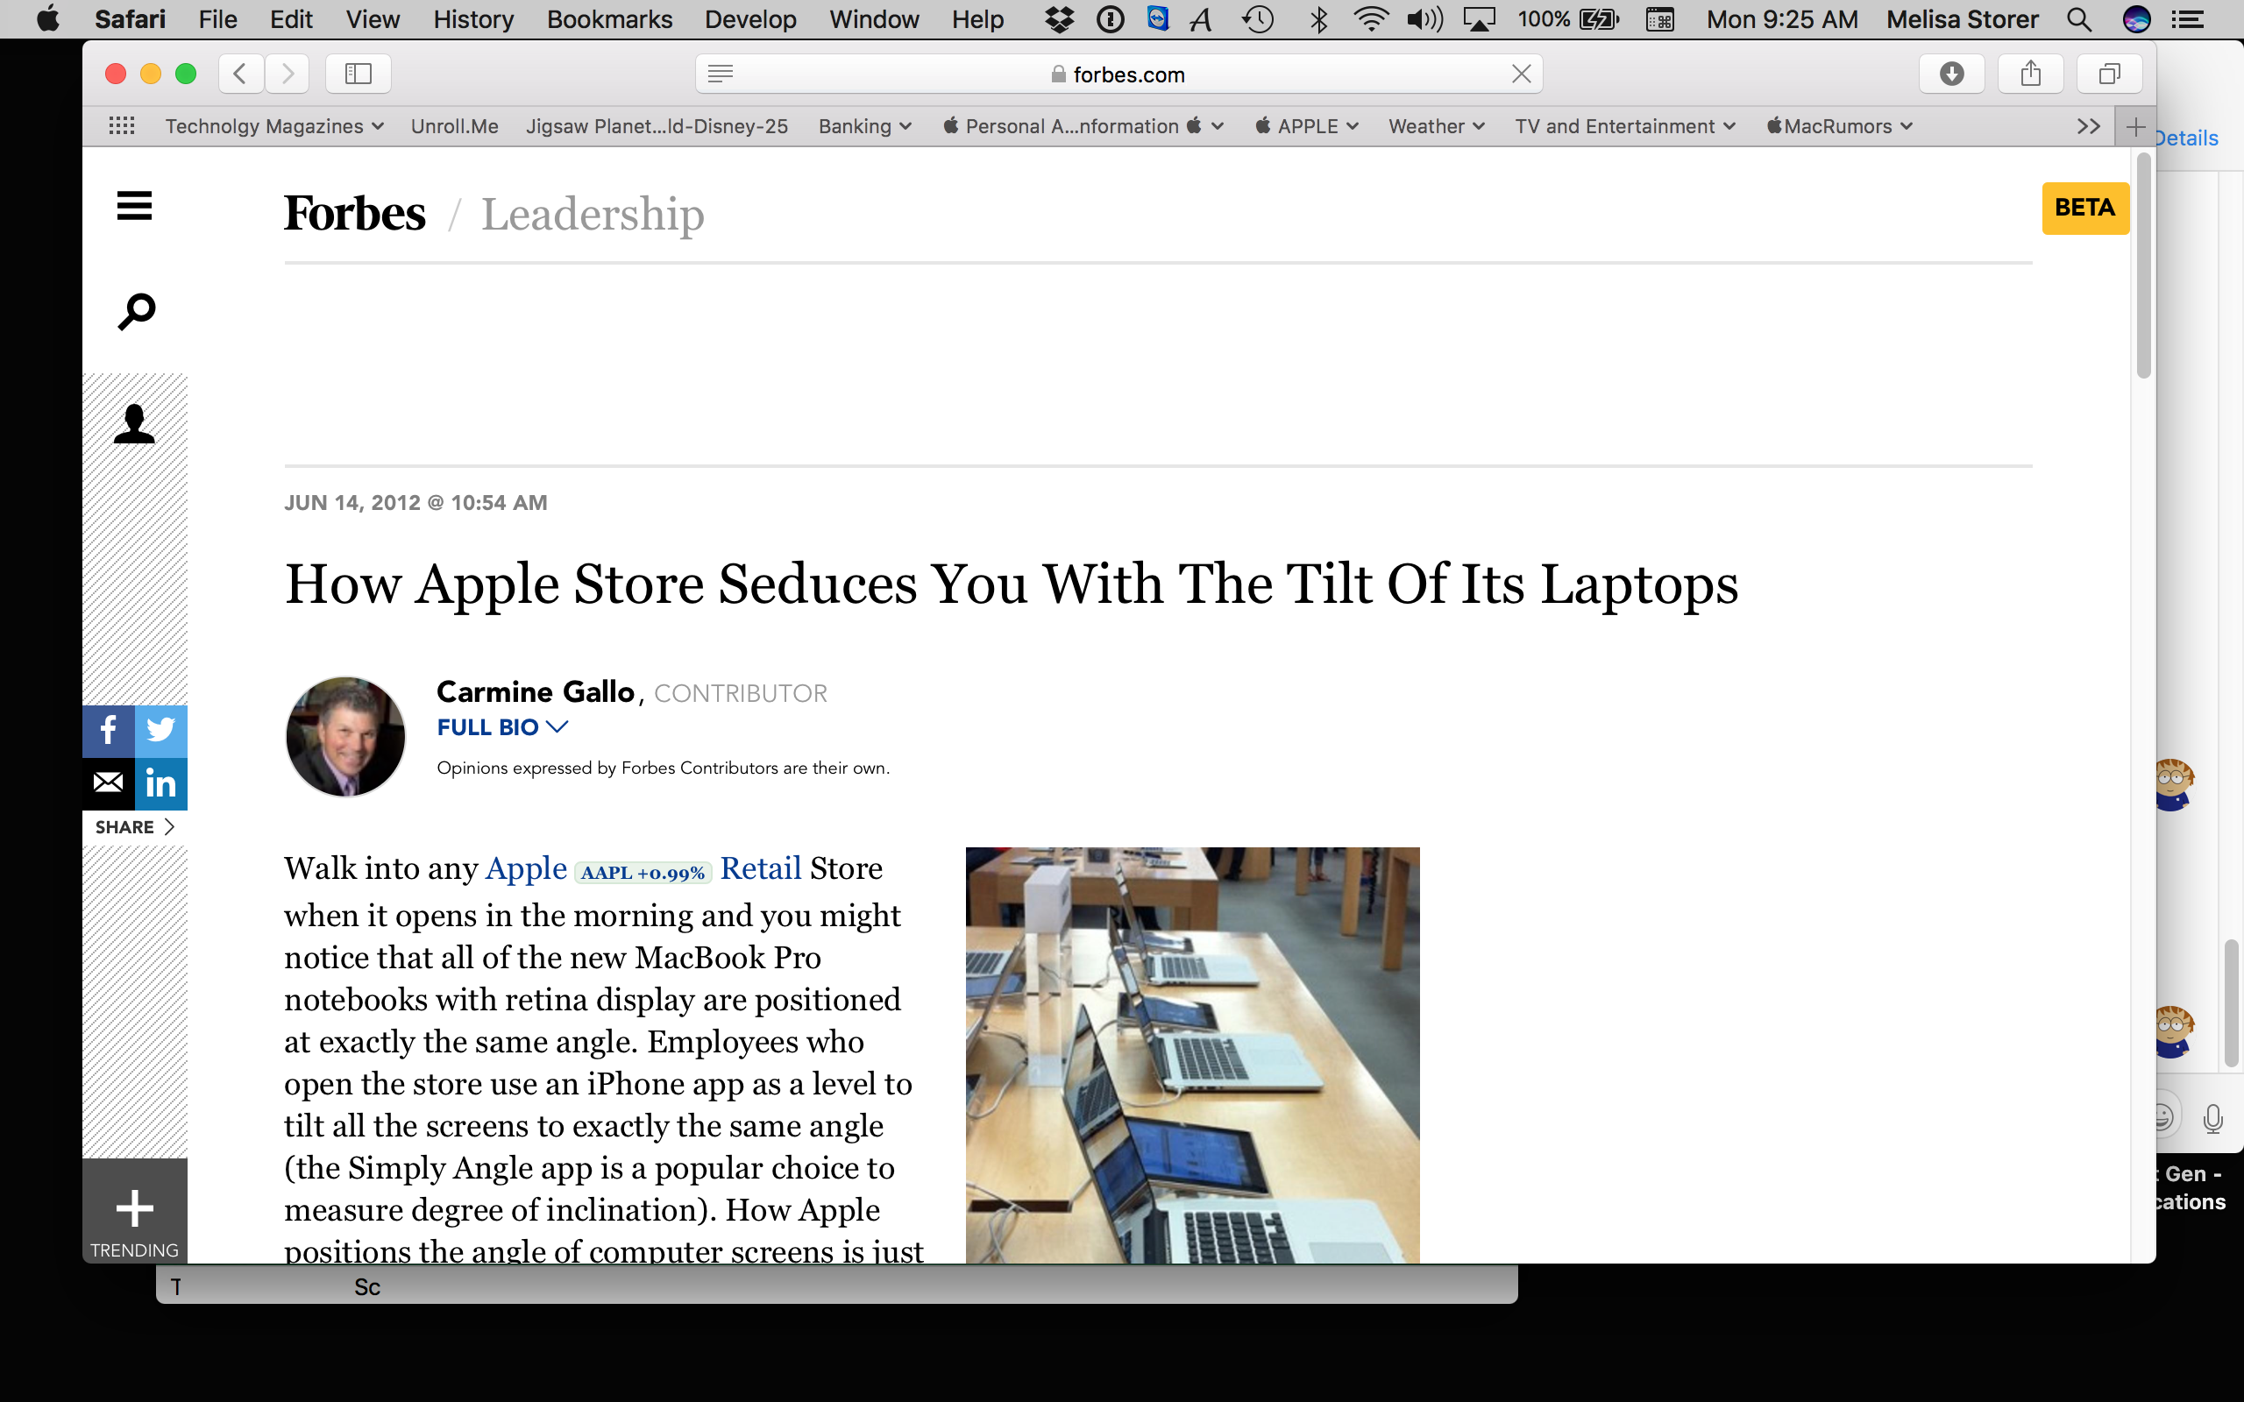Image resolution: width=2244 pixels, height=1402 pixels.
Task: Open Top Sites grid icon in favorites bar
Action: point(122,126)
